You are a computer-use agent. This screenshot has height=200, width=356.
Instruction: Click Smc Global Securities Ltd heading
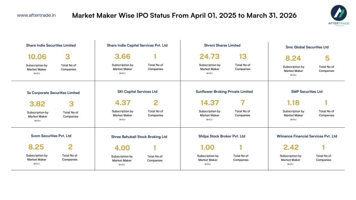click(x=307, y=47)
